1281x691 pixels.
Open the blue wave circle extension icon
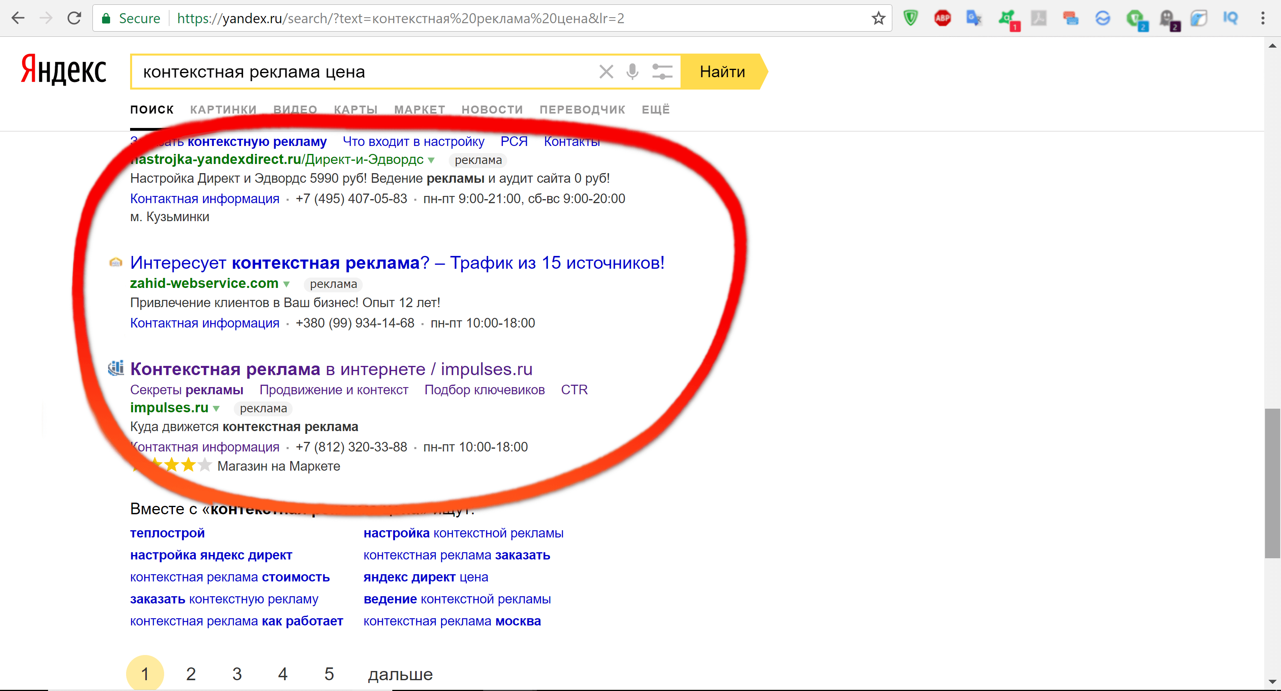[x=1102, y=18]
